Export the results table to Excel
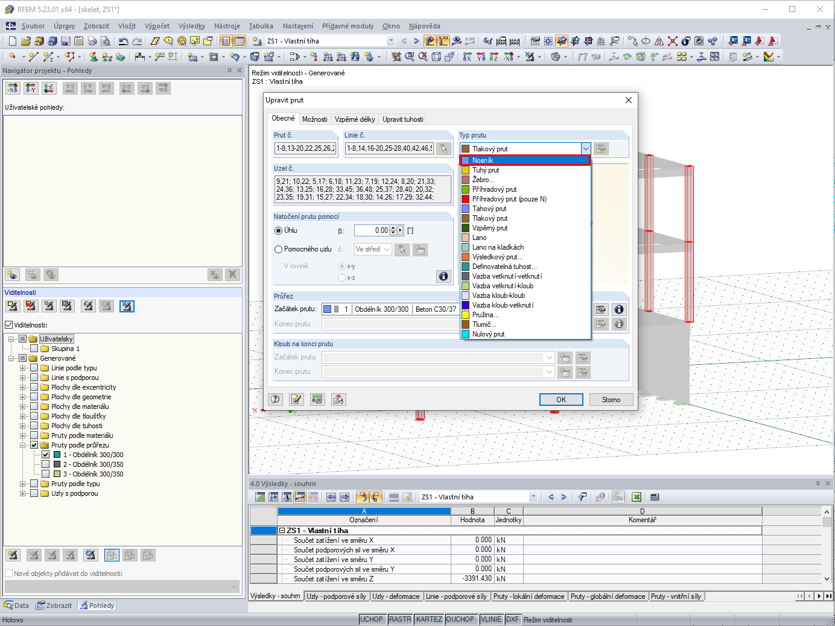 coord(636,496)
